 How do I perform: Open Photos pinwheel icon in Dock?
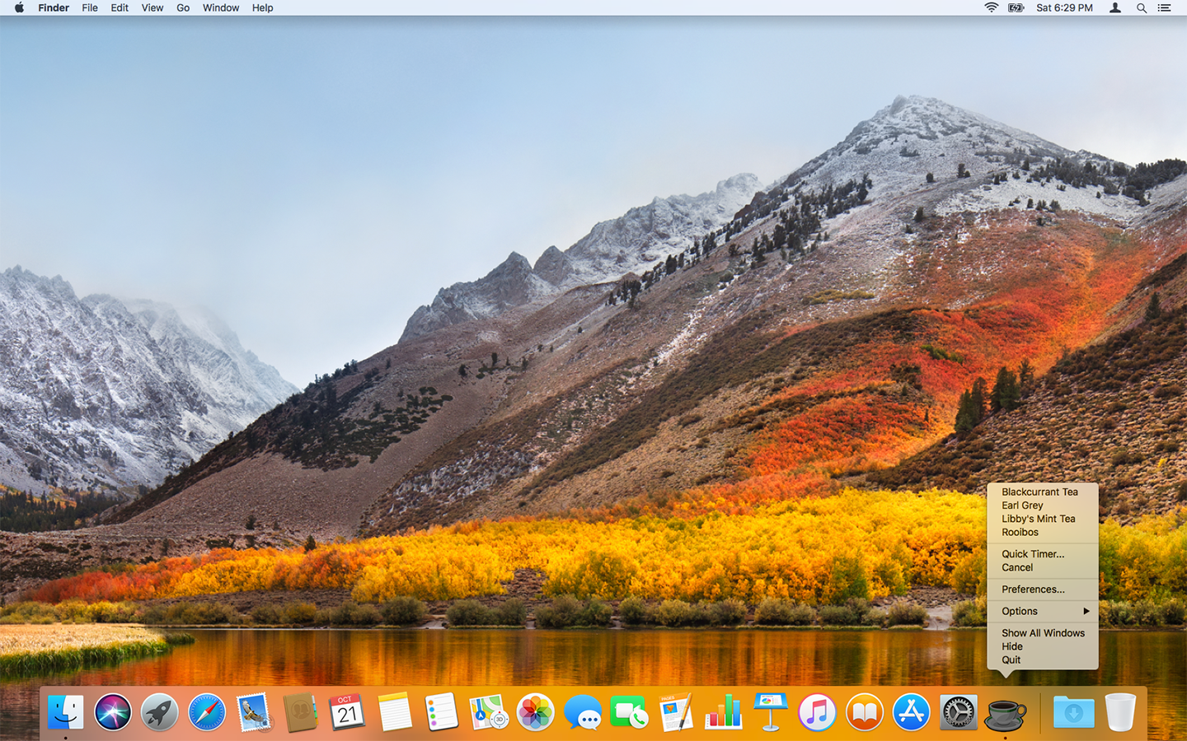click(x=535, y=712)
